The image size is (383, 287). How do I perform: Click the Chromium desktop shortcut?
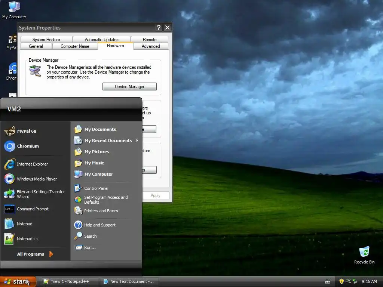[11, 71]
